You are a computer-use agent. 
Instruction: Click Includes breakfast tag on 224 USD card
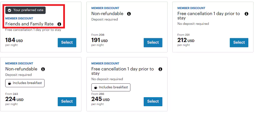[25, 83]
